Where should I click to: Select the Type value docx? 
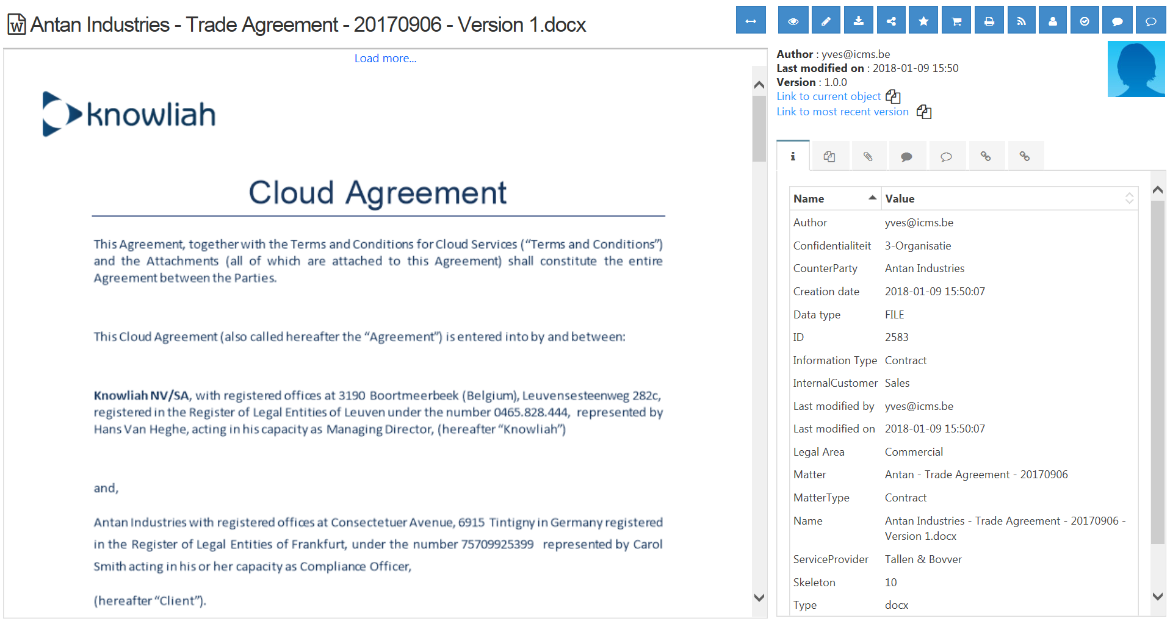[897, 605]
